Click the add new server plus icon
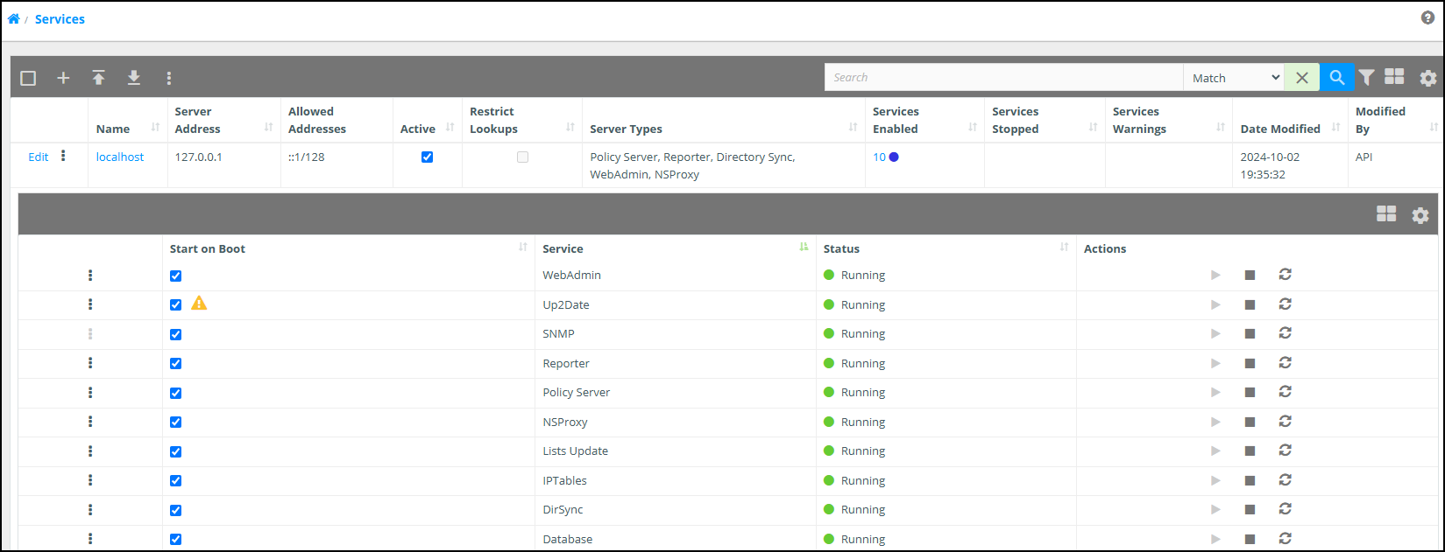The height and width of the screenshot is (552, 1445). [x=63, y=78]
